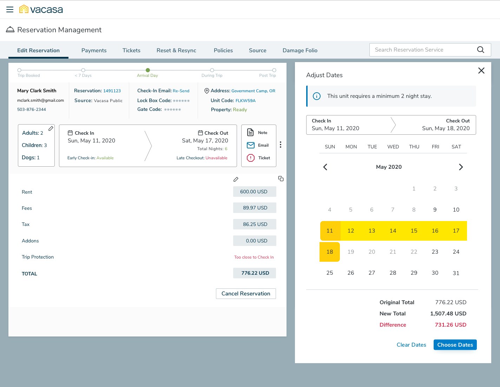
Task: Switch to the Payments tab
Action: [94, 50]
